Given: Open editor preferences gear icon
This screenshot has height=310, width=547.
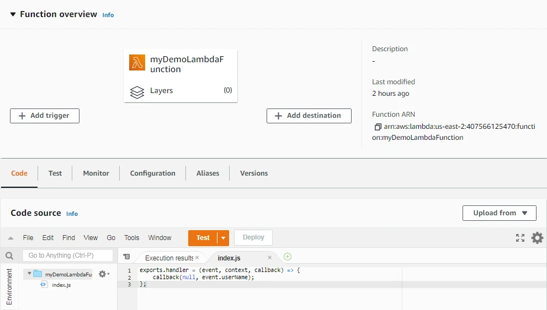Looking at the screenshot, I should [537, 238].
